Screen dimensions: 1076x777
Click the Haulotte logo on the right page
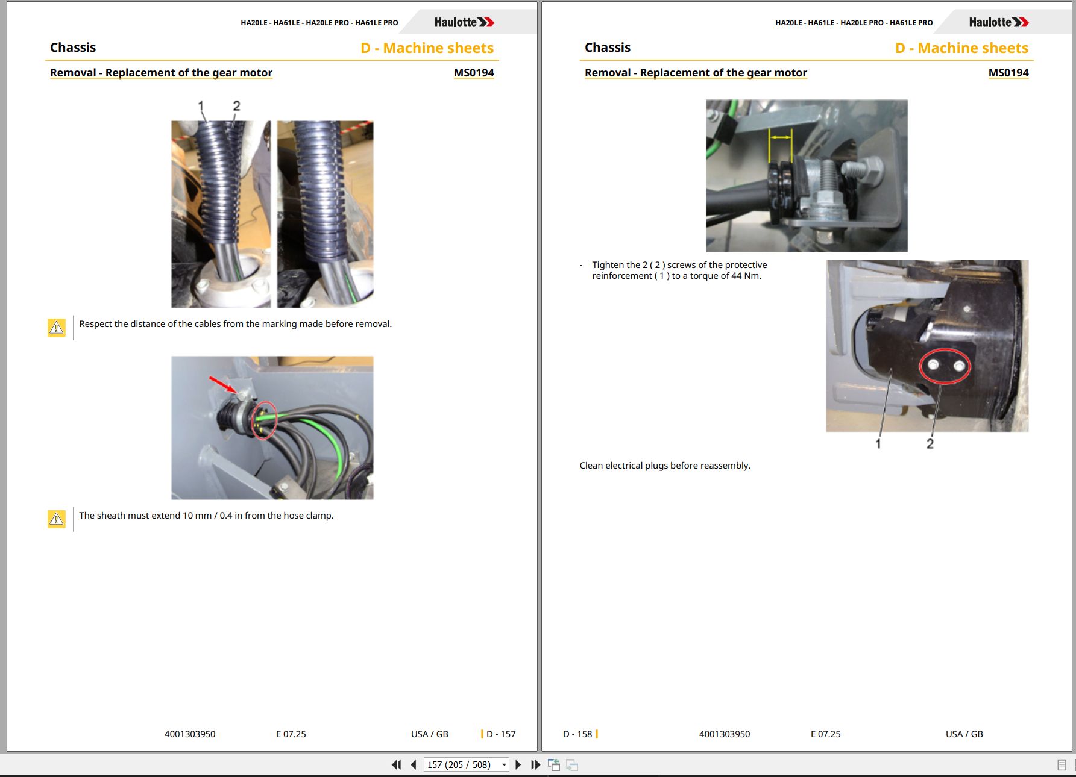tap(999, 22)
